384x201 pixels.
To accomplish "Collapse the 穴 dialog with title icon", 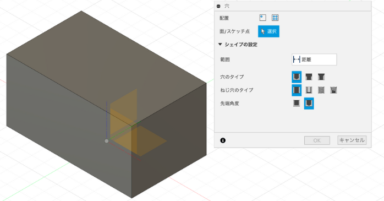I will click(x=219, y=6).
